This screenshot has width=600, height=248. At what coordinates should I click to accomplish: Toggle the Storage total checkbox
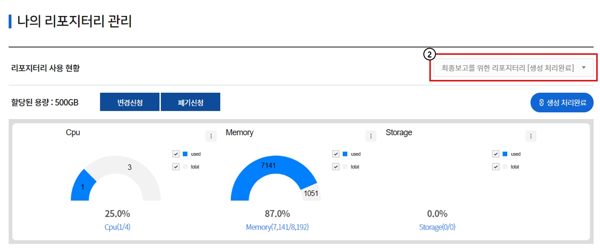coord(495,167)
